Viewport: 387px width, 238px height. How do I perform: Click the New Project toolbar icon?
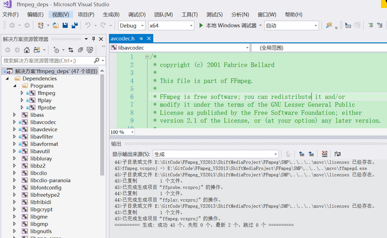pos(40,26)
